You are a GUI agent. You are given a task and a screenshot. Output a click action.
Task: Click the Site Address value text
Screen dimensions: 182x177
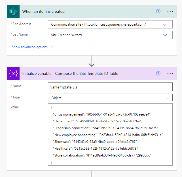pos(98,24)
